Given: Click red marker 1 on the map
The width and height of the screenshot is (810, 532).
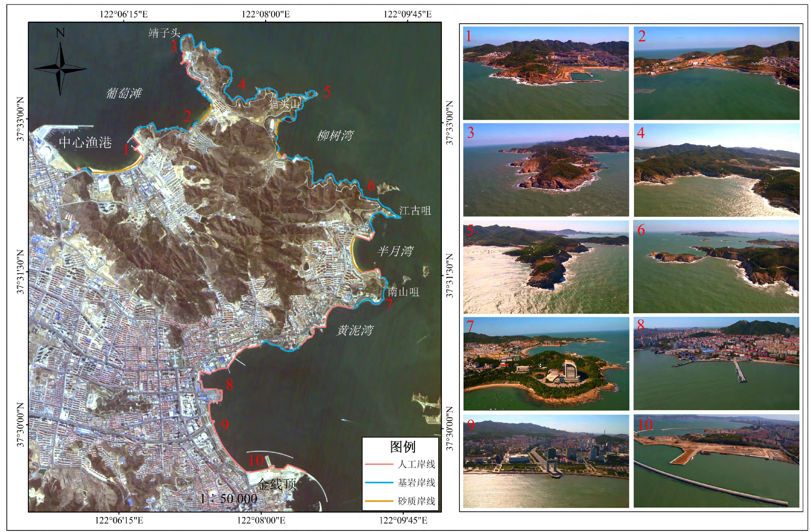Looking at the screenshot, I should click(x=126, y=150).
